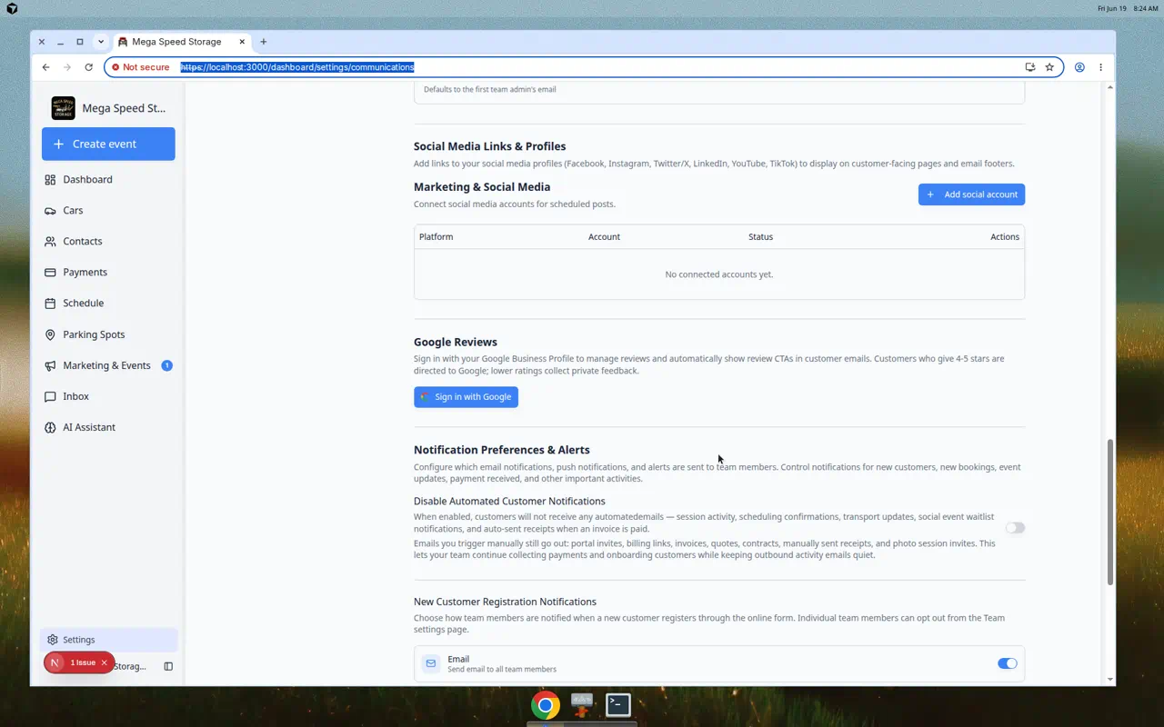Click the clock in the top bar

pos(1146,8)
